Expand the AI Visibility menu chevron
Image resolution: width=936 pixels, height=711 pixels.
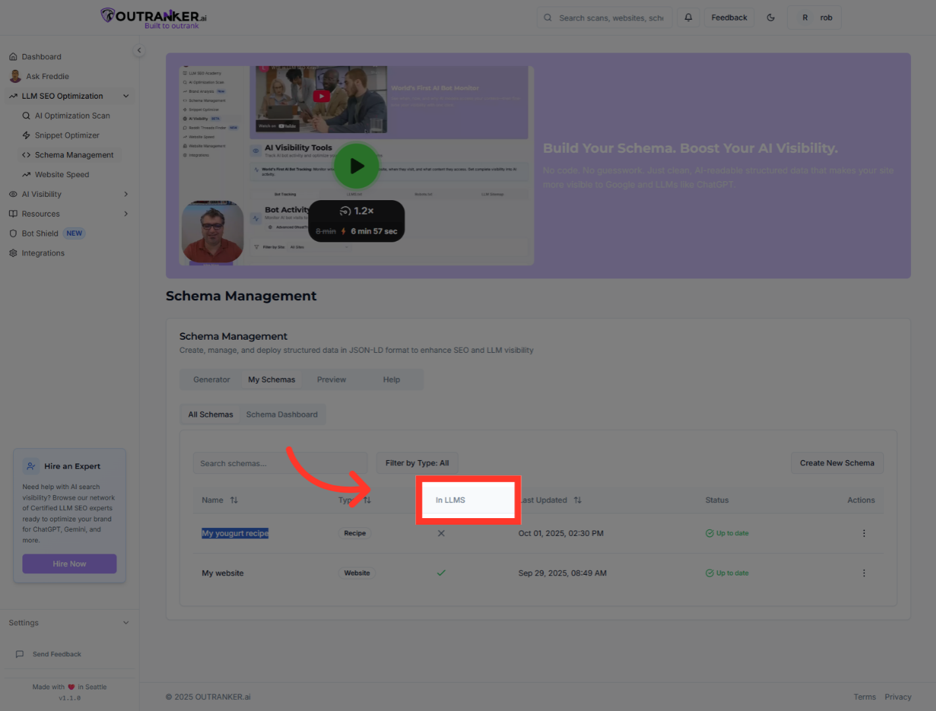[126, 194]
